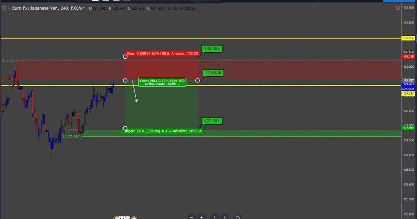Click the green Target amount label

pos(162,131)
